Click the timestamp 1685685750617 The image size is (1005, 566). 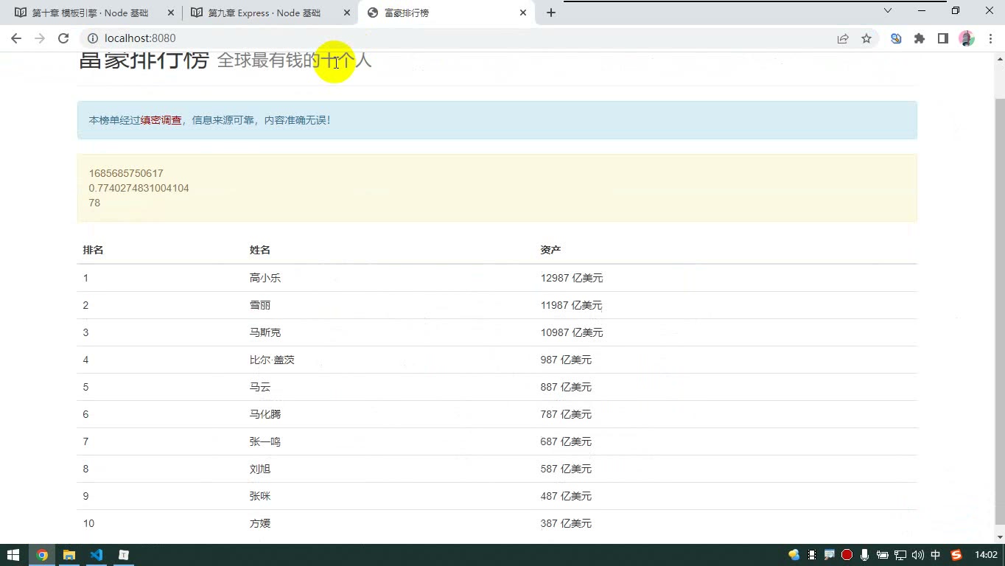126,173
